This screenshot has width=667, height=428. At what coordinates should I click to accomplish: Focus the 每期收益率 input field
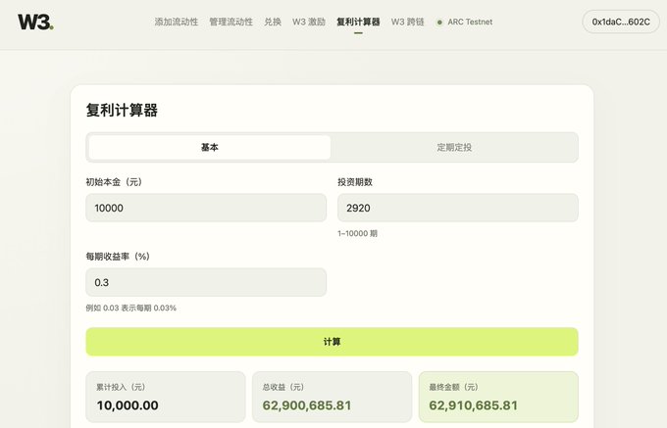(206, 282)
